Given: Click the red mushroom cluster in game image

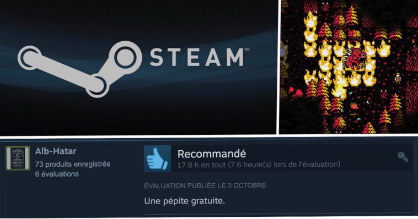Looking at the screenshot, I should coord(297,93).
